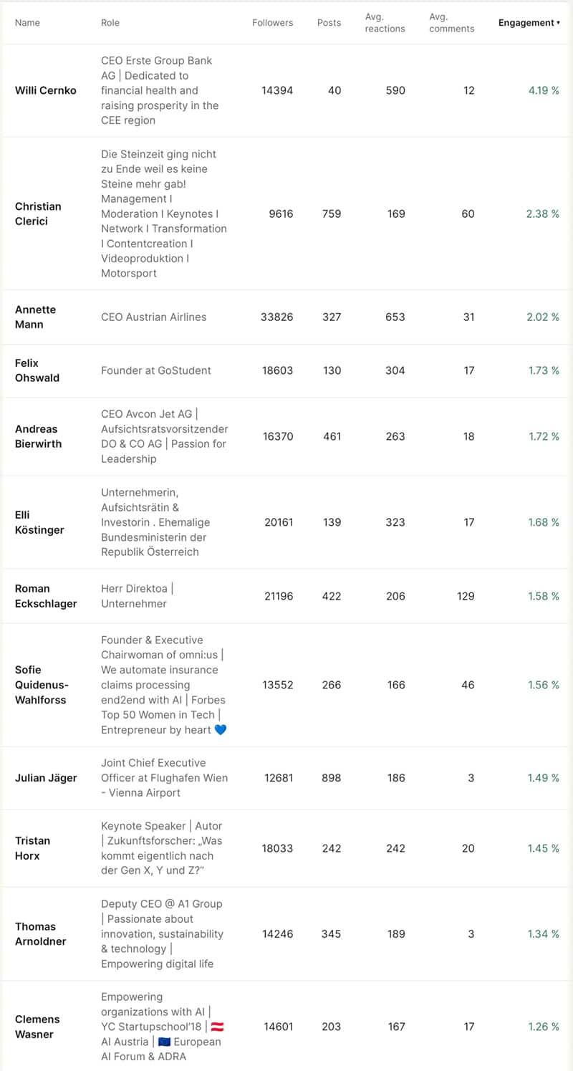Screen dimensions: 573x1071
Task: Choose Roman Eckschlager's name
Action: [x=46, y=596]
